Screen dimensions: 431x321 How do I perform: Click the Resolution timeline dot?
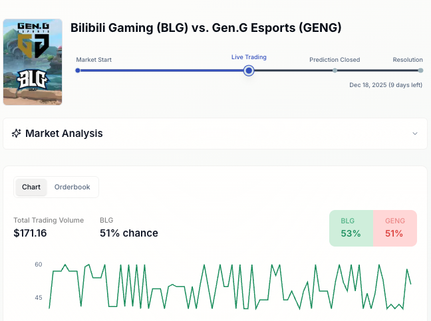(420, 70)
